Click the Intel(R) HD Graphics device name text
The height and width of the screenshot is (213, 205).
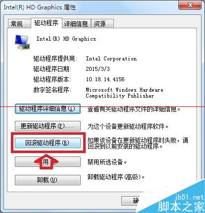click(x=66, y=39)
